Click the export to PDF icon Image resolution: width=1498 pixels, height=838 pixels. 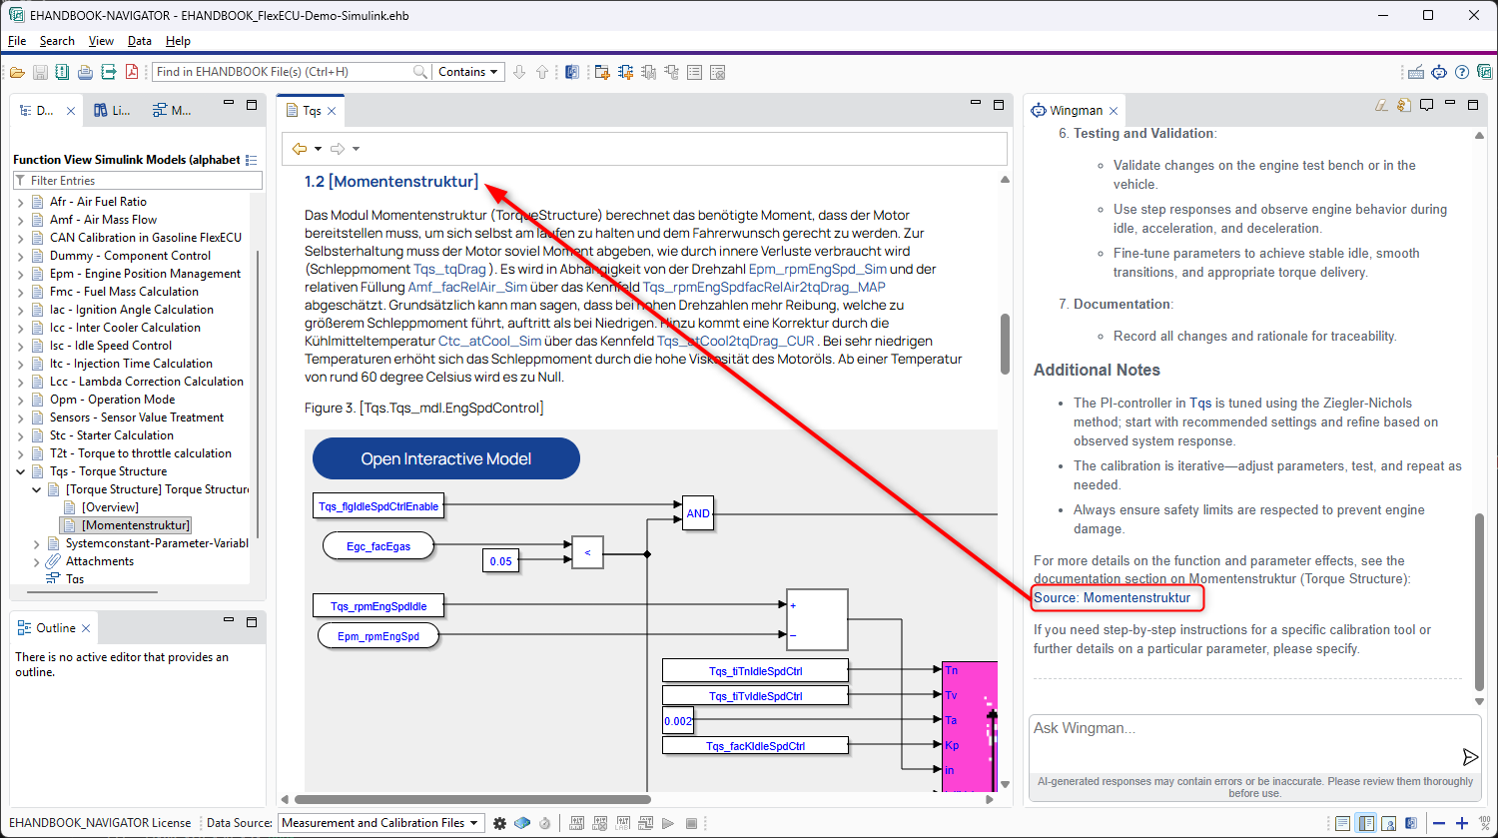click(x=131, y=72)
